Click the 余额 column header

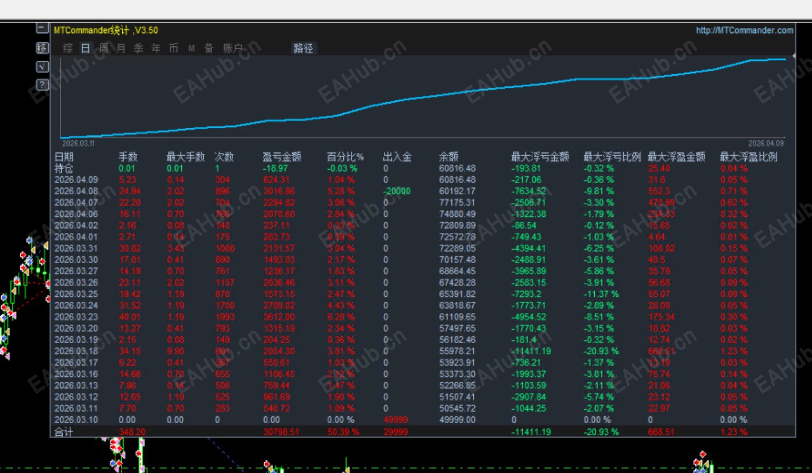point(449,157)
